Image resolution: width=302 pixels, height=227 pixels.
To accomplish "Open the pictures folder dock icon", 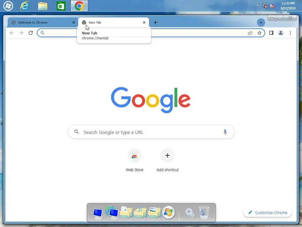I will [x=154, y=212].
